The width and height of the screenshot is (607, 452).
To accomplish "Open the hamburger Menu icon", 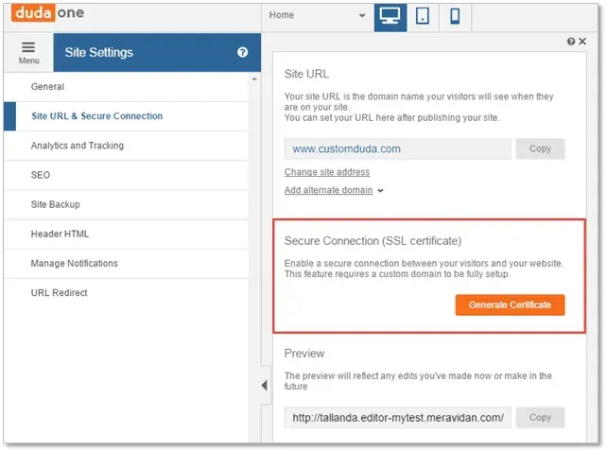I will pos(28,53).
